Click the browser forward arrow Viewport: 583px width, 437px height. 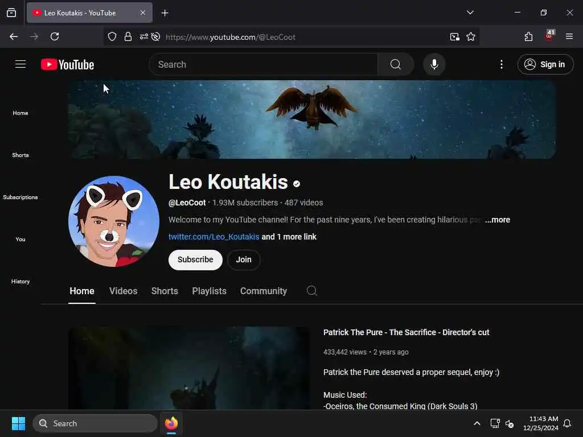34,36
